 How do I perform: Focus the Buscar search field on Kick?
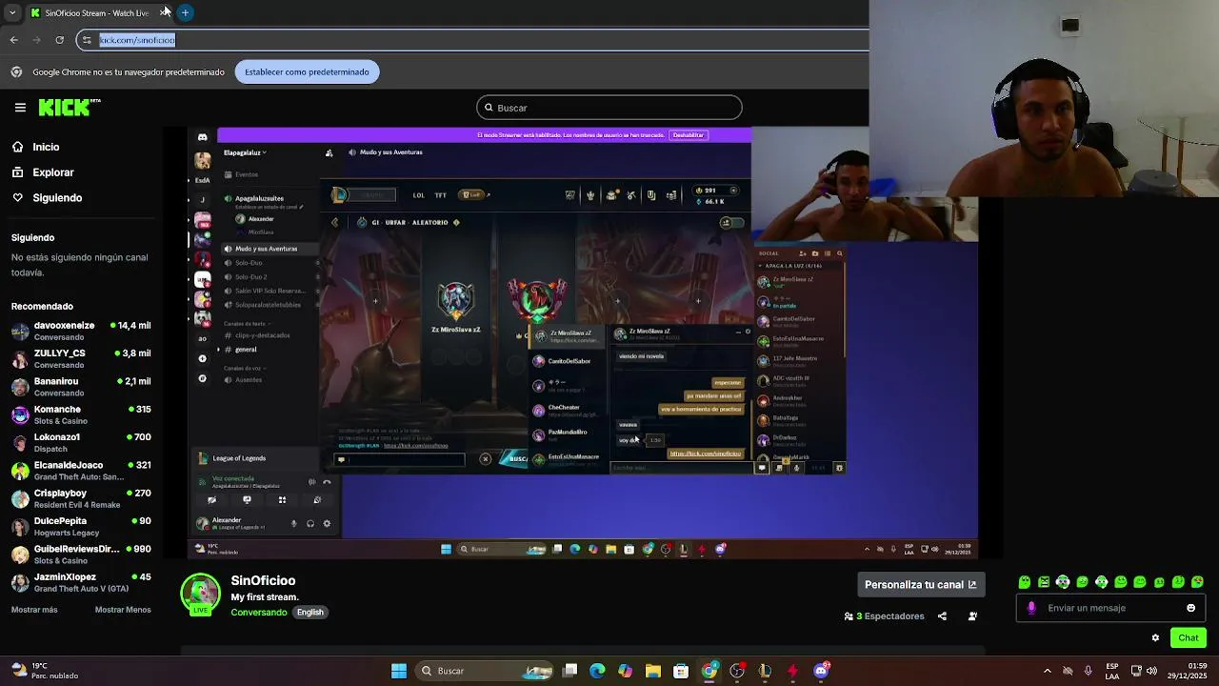609,108
